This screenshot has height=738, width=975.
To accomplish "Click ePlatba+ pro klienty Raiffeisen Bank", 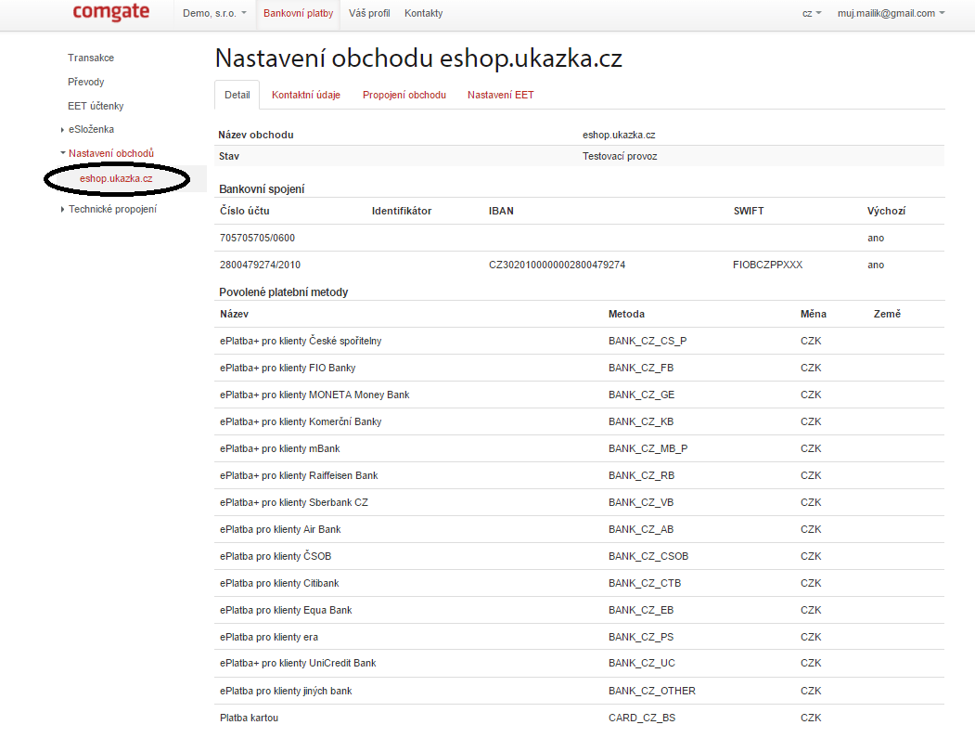I will pos(299,475).
